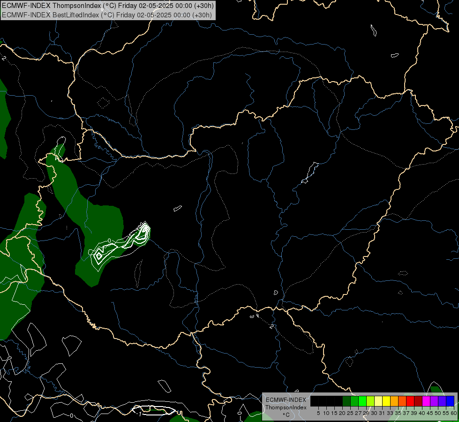Image resolution: width=459 pixels, height=422 pixels.
Task: Click the legend tick value 40
Action: [x=422, y=413]
